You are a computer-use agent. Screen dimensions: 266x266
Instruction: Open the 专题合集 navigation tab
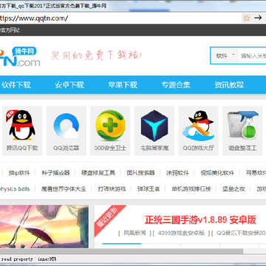pos(176,85)
